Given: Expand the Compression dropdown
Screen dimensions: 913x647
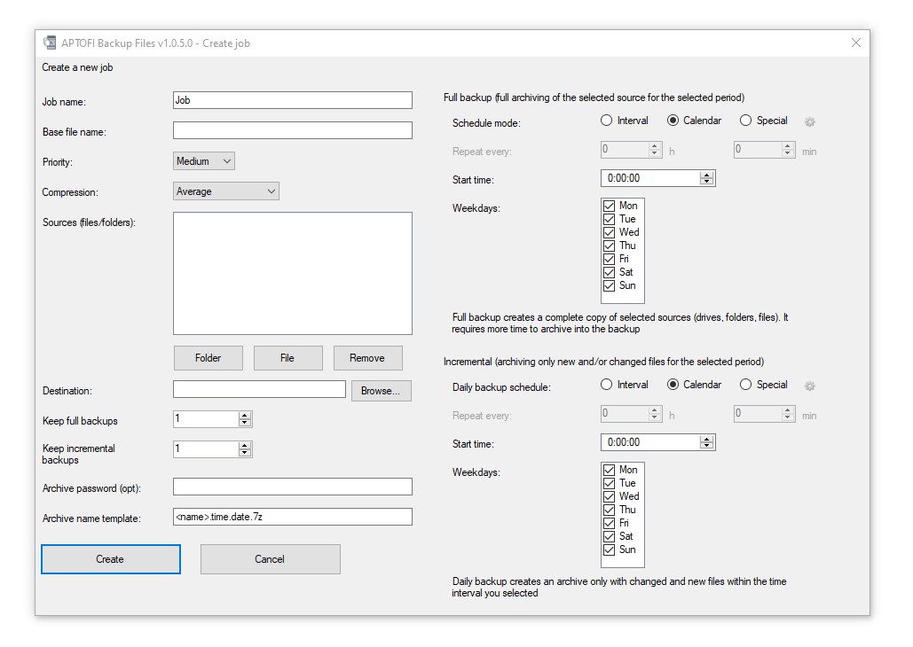Looking at the screenshot, I should click(x=225, y=191).
